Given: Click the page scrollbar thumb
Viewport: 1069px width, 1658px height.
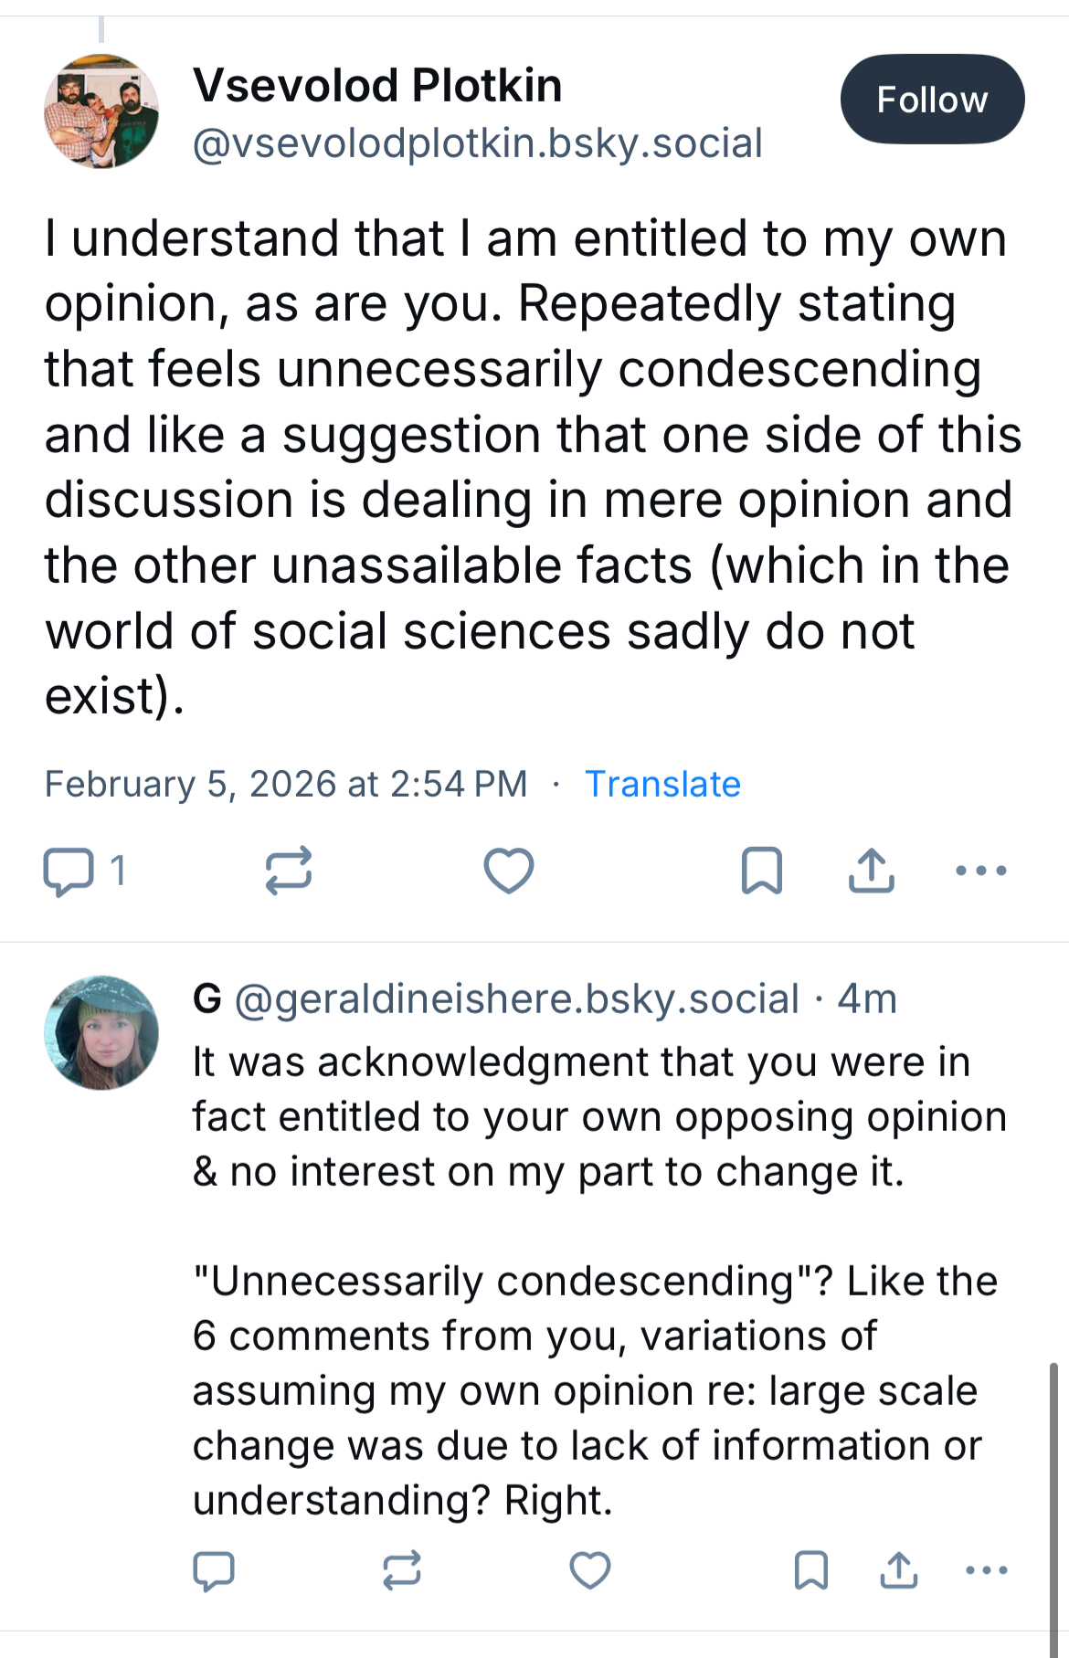Looking at the screenshot, I should point(1053,1498).
